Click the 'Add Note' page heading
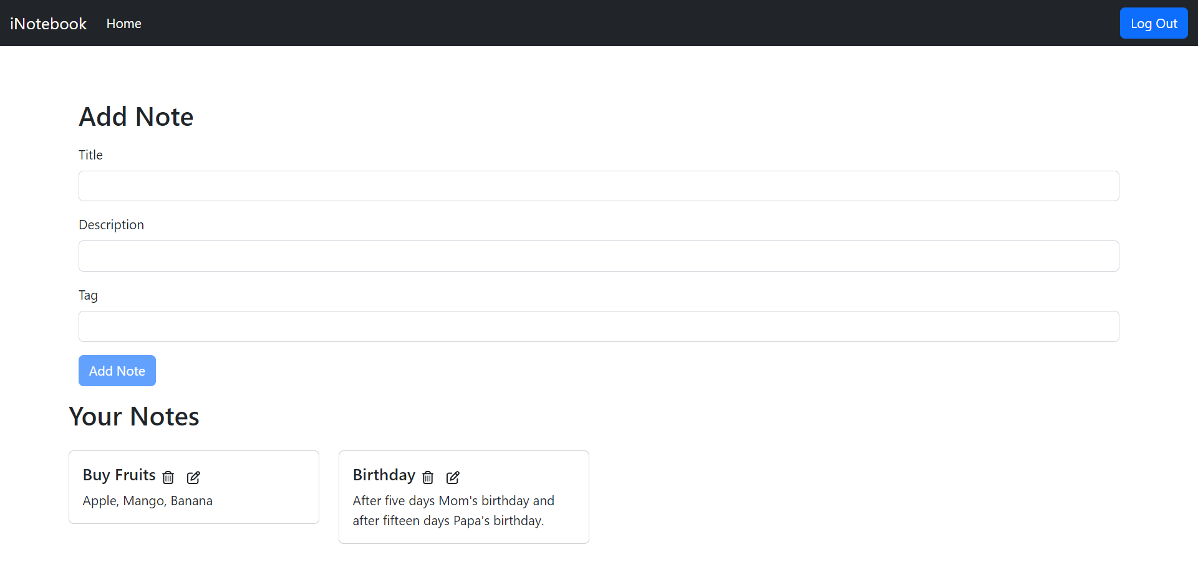 pyautogui.click(x=136, y=116)
